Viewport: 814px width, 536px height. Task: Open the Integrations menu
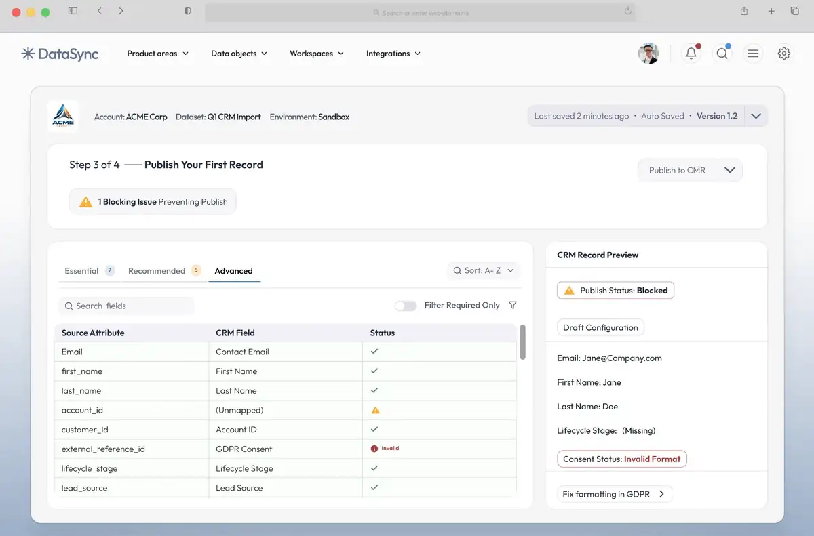pyautogui.click(x=393, y=54)
